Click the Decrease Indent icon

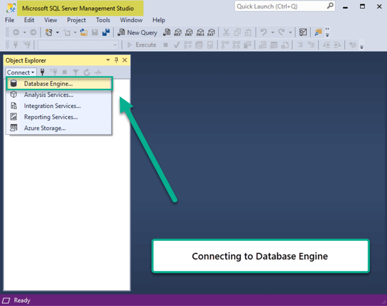click(x=327, y=45)
